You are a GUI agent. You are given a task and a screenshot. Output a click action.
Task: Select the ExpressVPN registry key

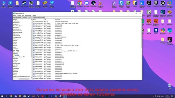click(x=16, y=52)
